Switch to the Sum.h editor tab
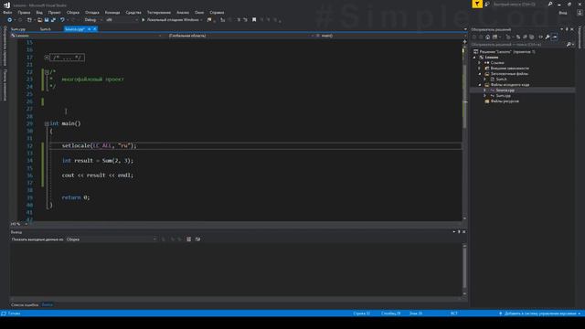 pyautogui.click(x=45, y=29)
